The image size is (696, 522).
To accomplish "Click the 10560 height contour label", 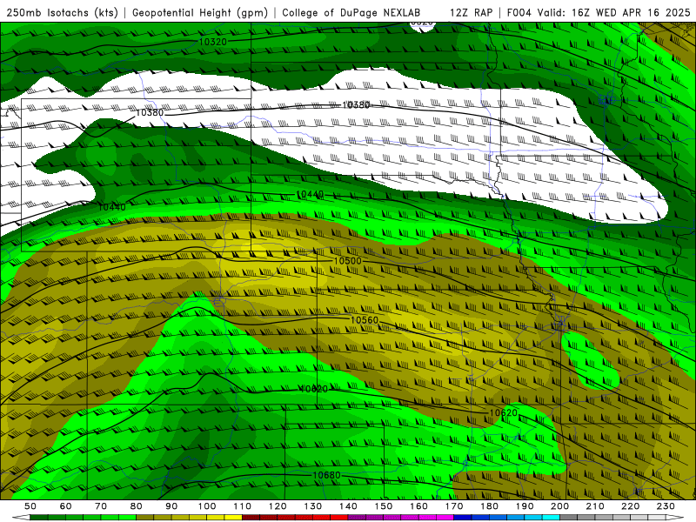I will (x=365, y=320).
